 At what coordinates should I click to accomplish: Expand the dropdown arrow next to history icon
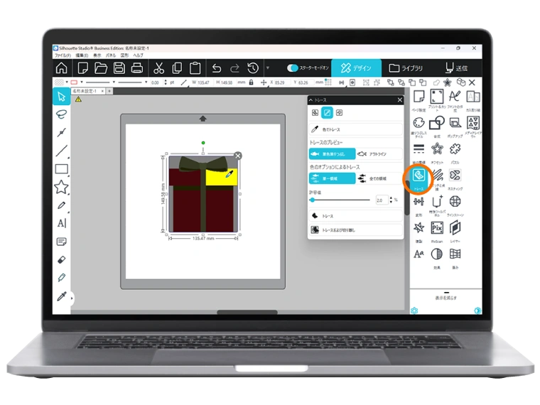coord(268,68)
